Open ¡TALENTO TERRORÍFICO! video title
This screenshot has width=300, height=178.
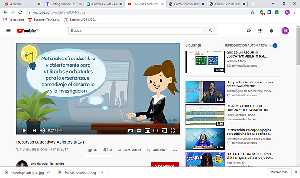pyautogui.click(x=249, y=156)
